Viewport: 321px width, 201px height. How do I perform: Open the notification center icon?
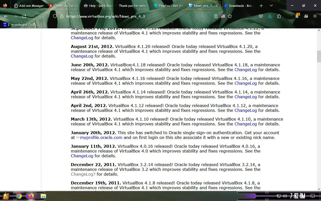point(313,196)
